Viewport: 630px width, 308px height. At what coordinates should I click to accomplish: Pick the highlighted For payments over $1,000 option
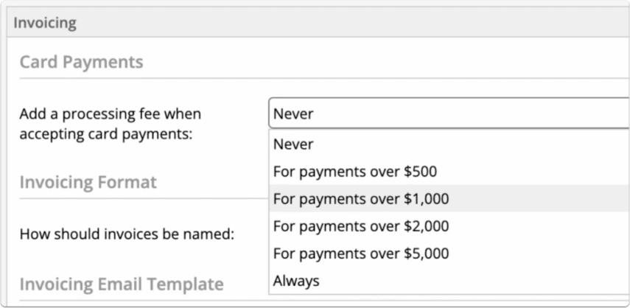[x=449, y=198]
